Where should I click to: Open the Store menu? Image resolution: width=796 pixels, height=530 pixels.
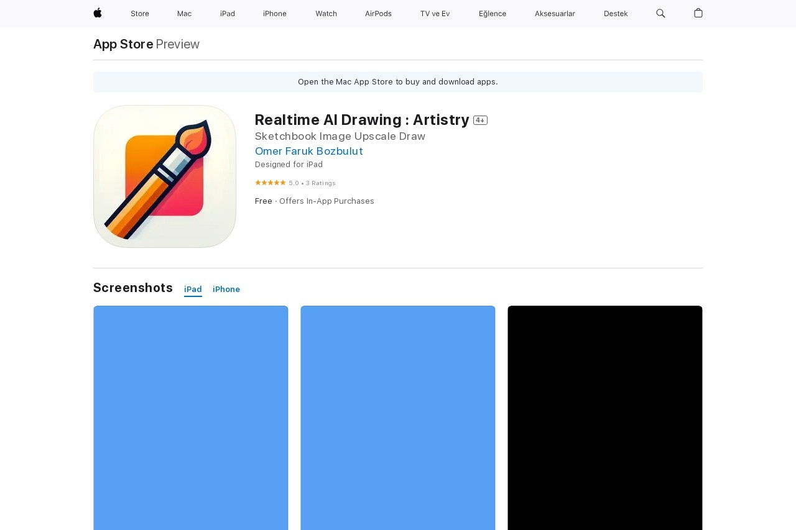140,14
